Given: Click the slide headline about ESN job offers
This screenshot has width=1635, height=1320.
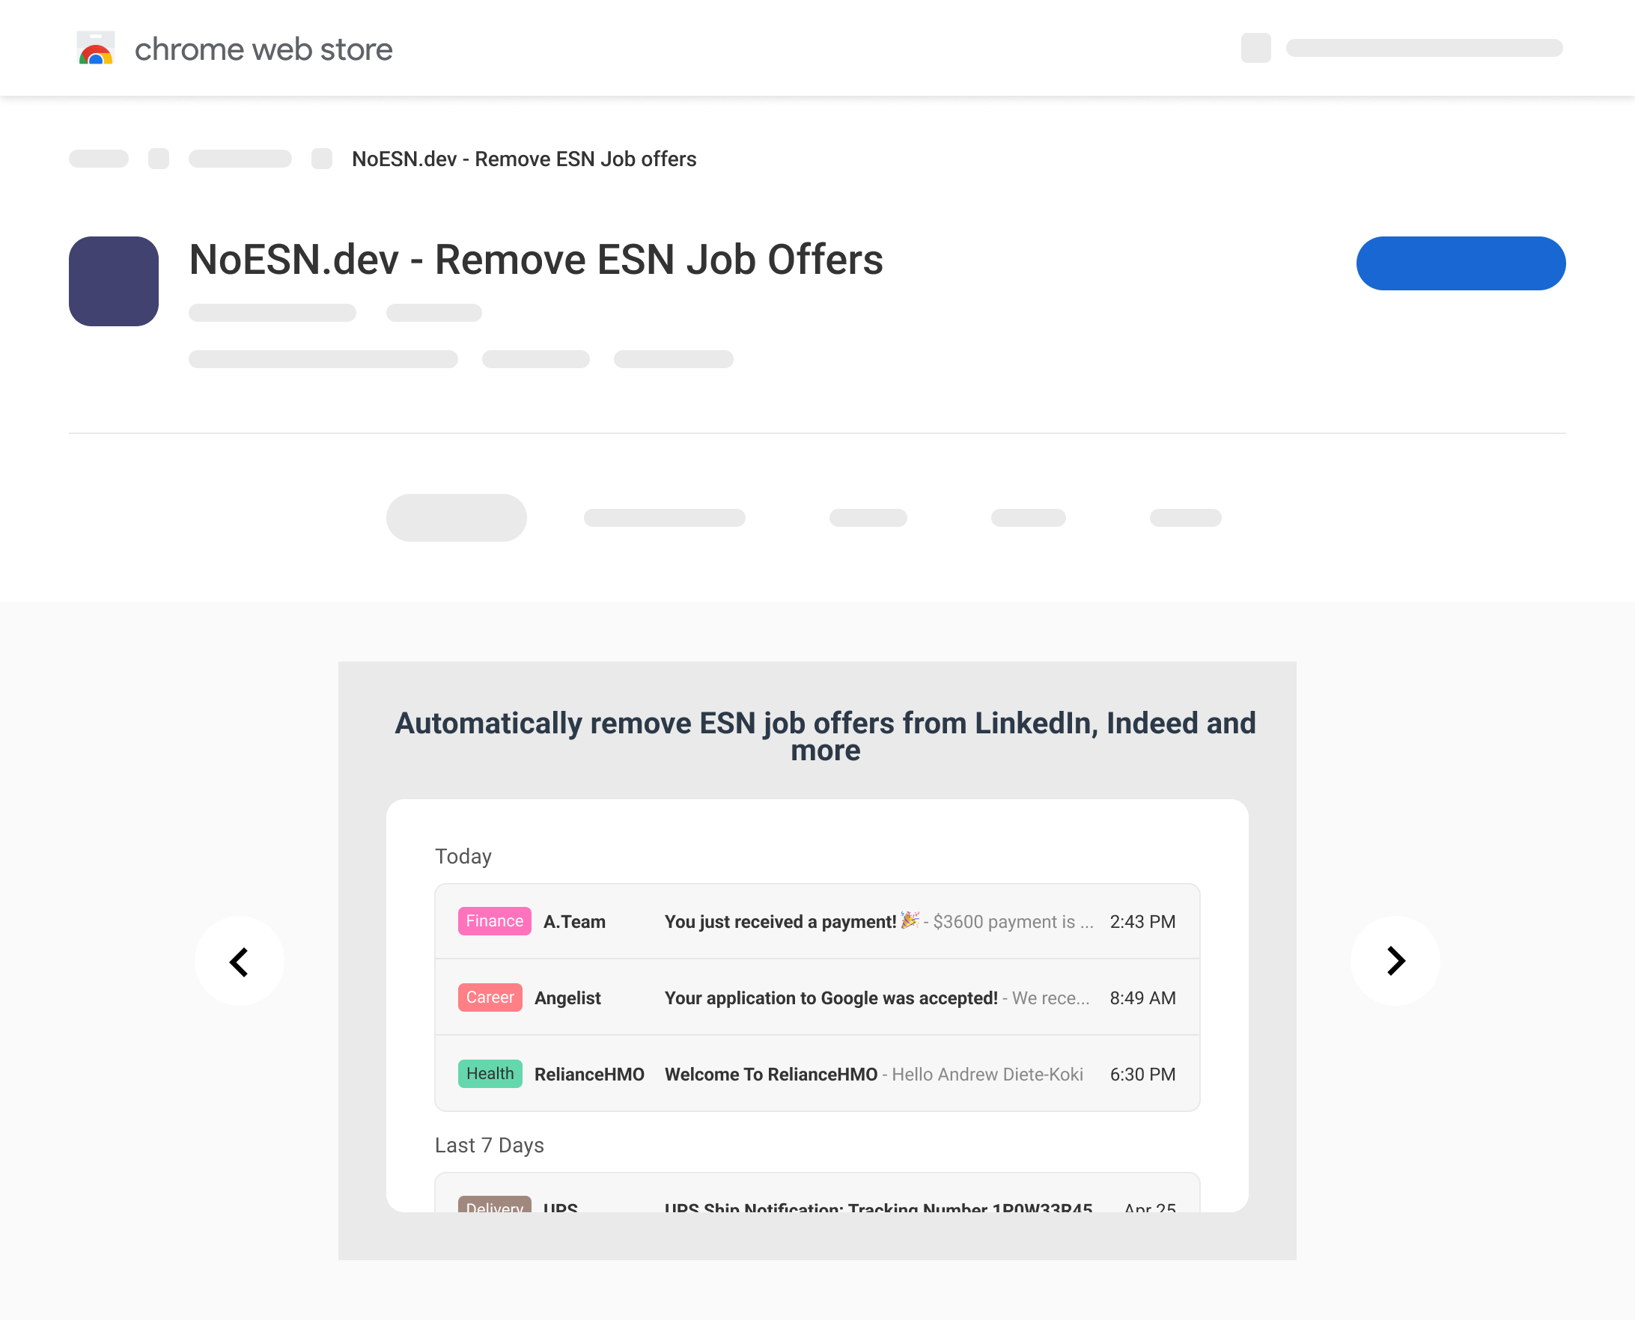Looking at the screenshot, I should pyautogui.click(x=826, y=736).
